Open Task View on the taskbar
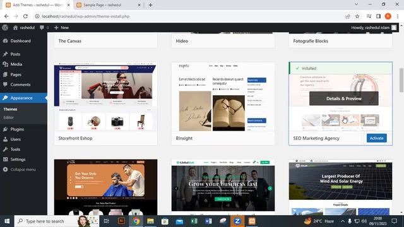 pos(106,221)
